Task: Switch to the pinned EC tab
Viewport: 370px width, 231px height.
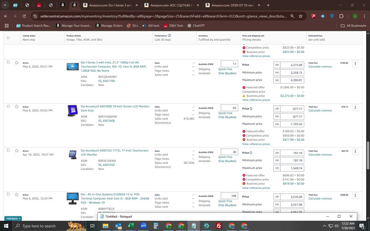Action: pyautogui.click(x=15, y=5)
